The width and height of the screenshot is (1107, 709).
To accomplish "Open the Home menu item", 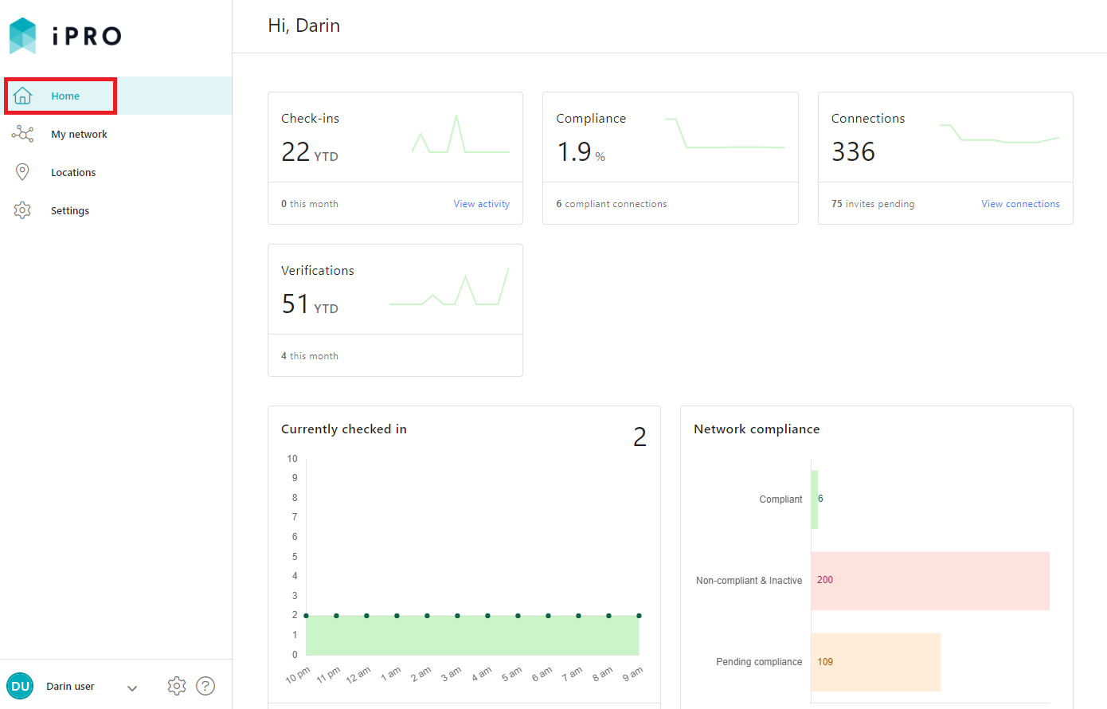I will point(116,96).
